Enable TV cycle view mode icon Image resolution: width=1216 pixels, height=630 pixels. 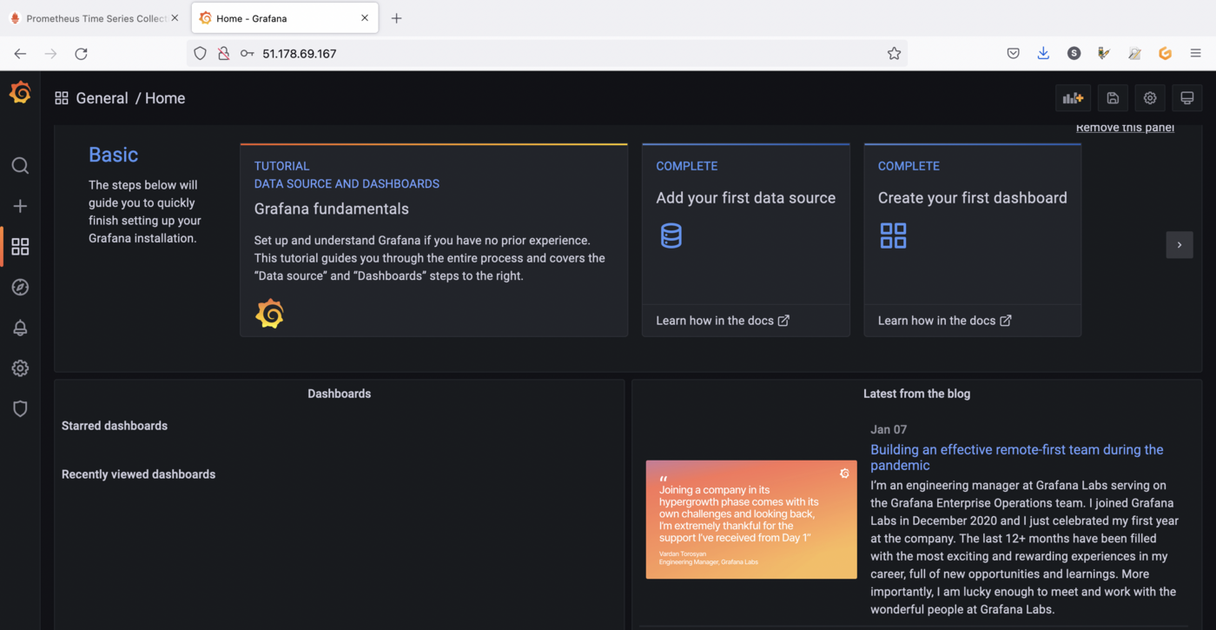(1187, 97)
